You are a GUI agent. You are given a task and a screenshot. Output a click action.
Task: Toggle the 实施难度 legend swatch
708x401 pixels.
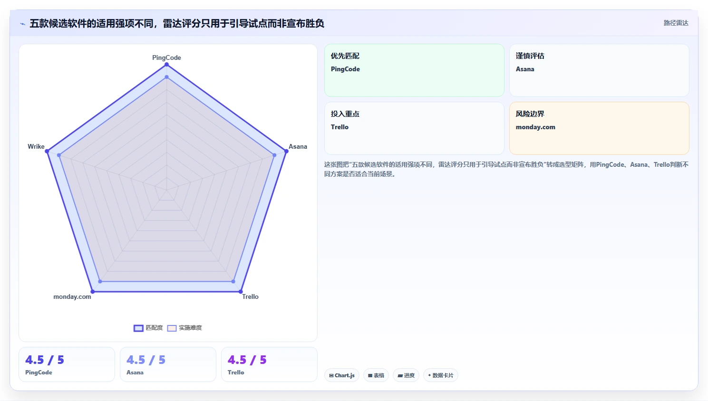172,328
